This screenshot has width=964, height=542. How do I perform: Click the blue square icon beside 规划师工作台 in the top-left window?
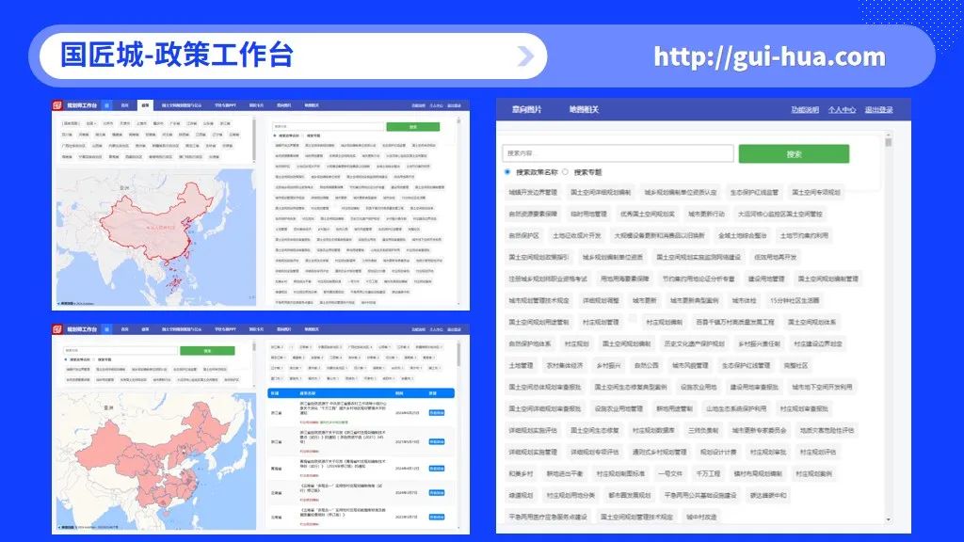tap(106, 105)
